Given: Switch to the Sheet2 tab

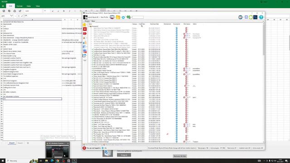Looking at the screenshot, I should tap(20, 143).
